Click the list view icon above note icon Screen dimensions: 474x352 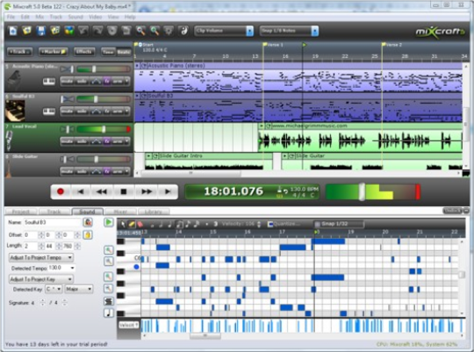(x=109, y=301)
